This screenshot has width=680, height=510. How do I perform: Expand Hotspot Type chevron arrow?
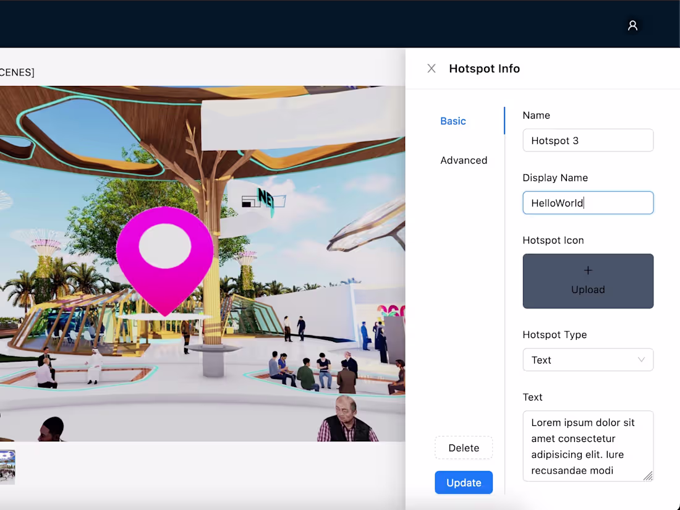[642, 360]
